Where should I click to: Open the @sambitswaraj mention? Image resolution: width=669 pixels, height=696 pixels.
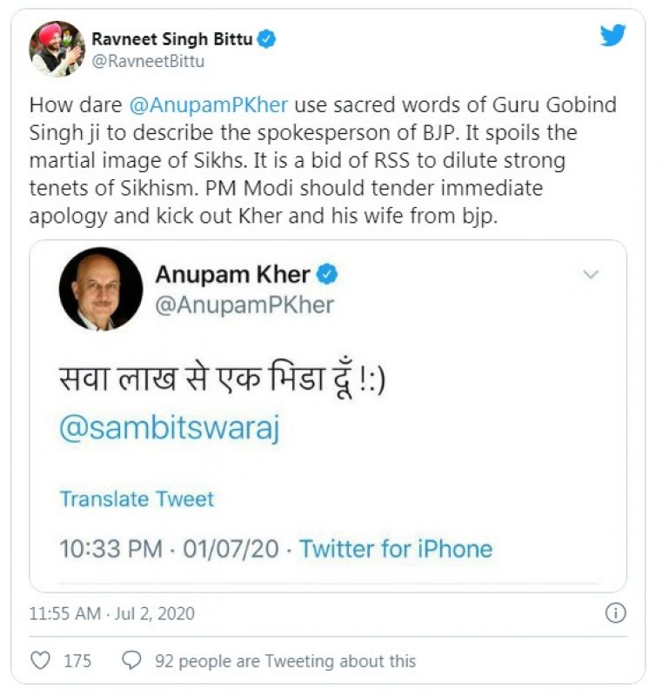click(x=170, y=430)
